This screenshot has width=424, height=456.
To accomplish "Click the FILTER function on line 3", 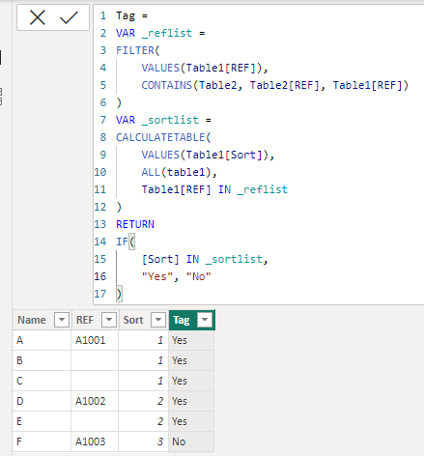I will click(135, 50).
